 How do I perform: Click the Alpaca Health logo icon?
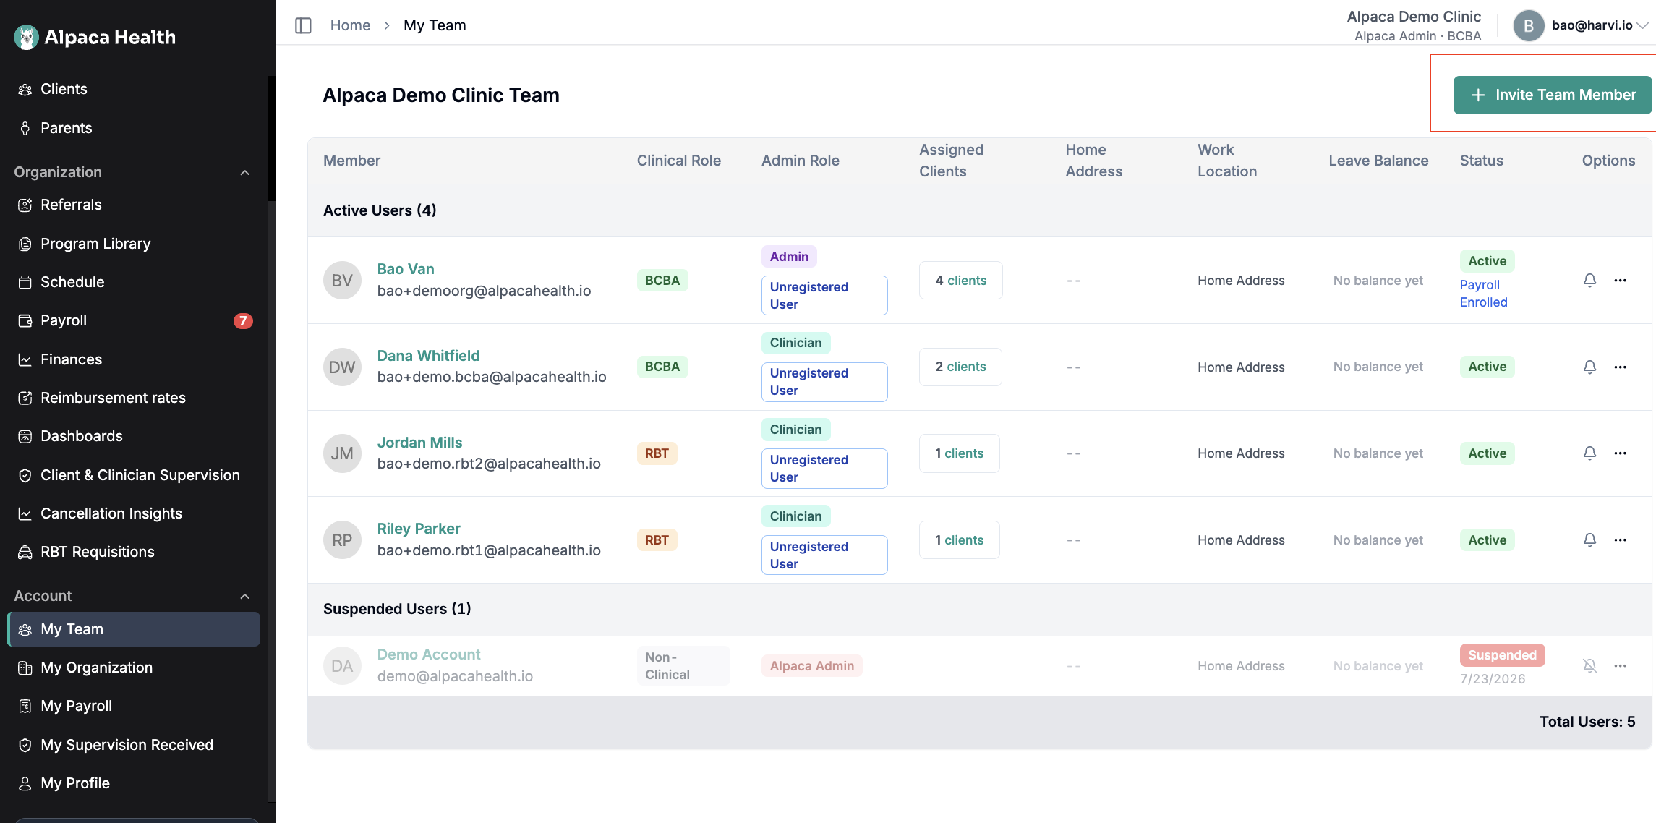(26, 37)
